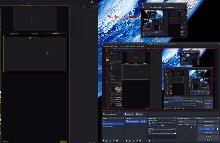Open OBS Settings from Controls
Viewport: 220px width, 143px height.
click(x=208, y=136)
